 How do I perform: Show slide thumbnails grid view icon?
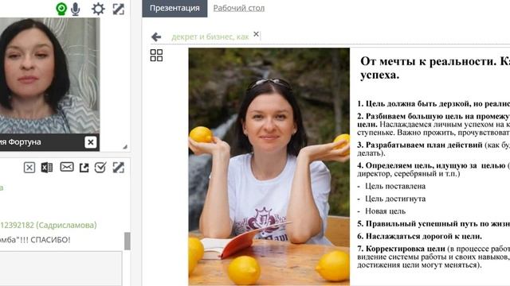[x=156, y=56]
